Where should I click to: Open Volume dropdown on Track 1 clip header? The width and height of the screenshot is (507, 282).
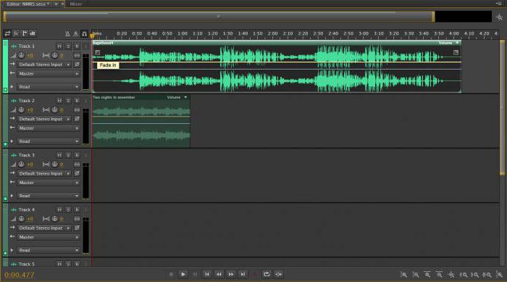pos(448,43)
